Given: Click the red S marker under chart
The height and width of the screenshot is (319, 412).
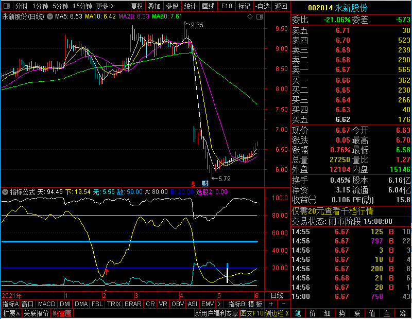Looking at the screenshot, I should (193, 184).
